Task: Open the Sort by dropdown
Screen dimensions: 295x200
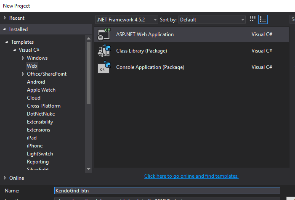Action: click(212, 19)
